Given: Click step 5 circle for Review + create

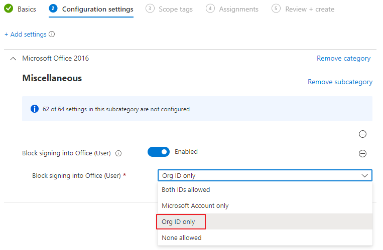Looking at the screenshot, I should pos(276,9).
